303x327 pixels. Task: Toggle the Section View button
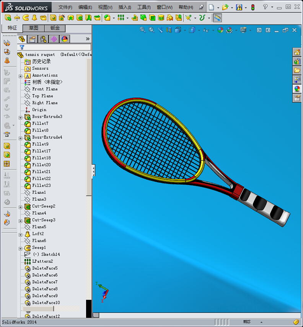click(x=169, y=30)
